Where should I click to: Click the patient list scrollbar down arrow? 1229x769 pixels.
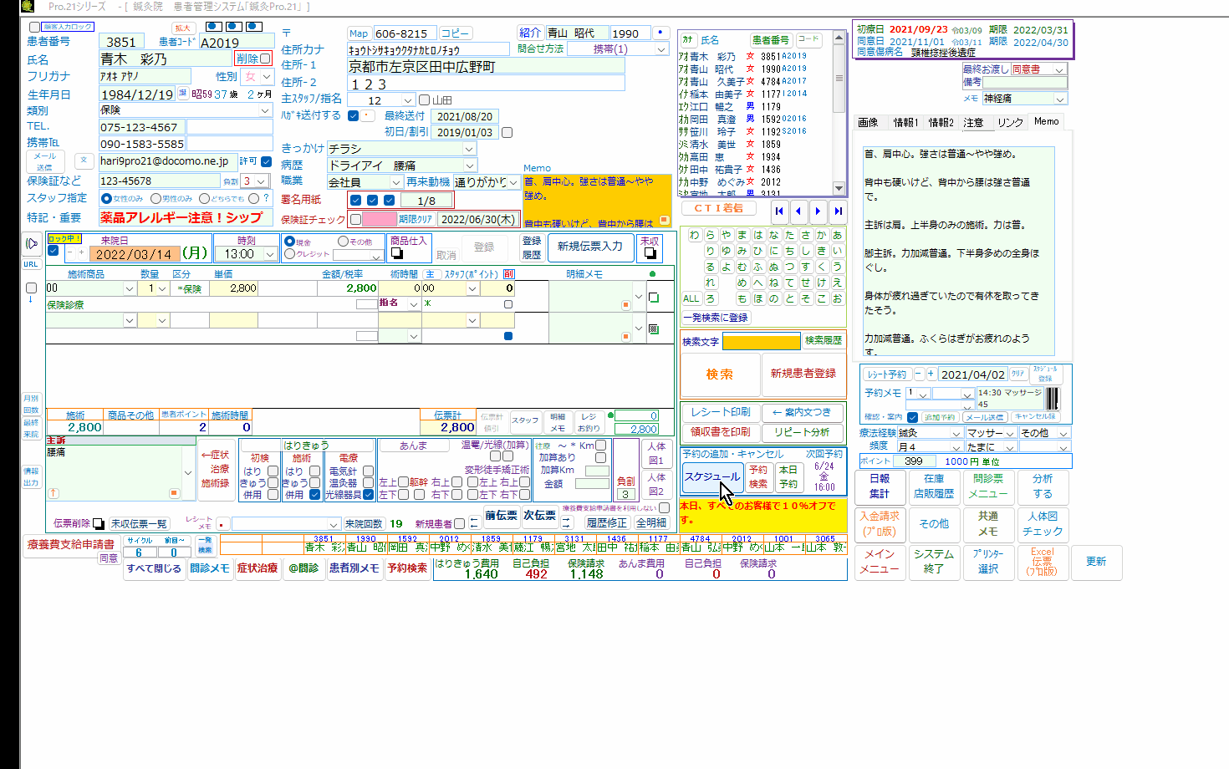pyautogui.click(x=839, y=189)
